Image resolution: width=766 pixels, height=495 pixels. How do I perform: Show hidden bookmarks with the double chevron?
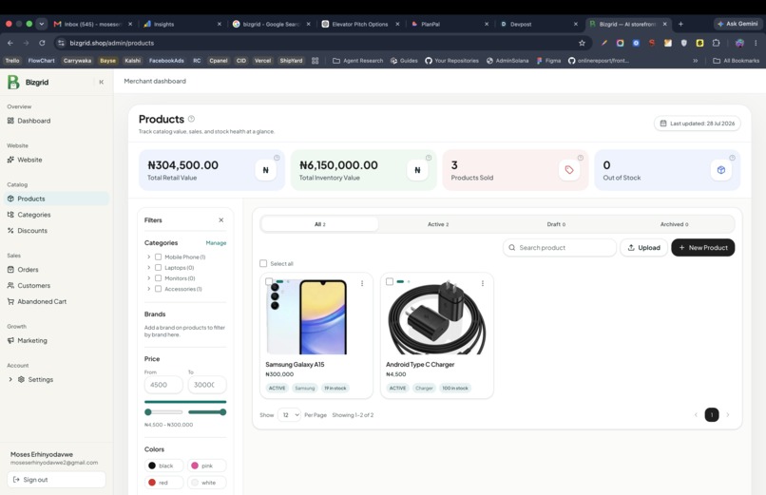[x=695, y=61]
